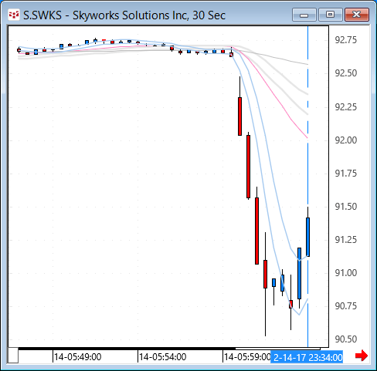Click the 14-05:54:00 time axis label
The image size is (377, 371).
click(x=163, y=357)
